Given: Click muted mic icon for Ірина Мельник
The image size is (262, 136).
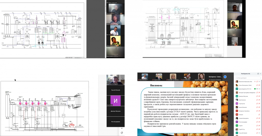Looking at the screenshot, I should [x=257, y=107].
